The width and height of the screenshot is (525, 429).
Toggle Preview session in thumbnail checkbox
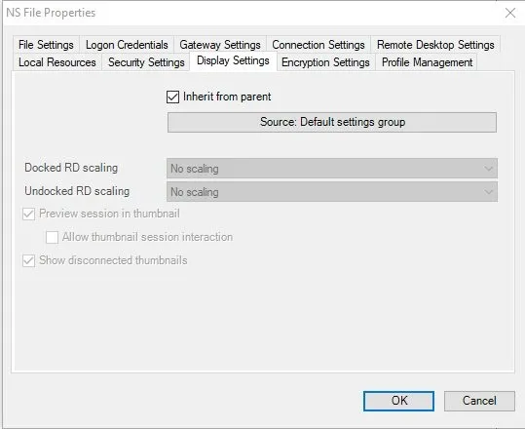point(29,214)
